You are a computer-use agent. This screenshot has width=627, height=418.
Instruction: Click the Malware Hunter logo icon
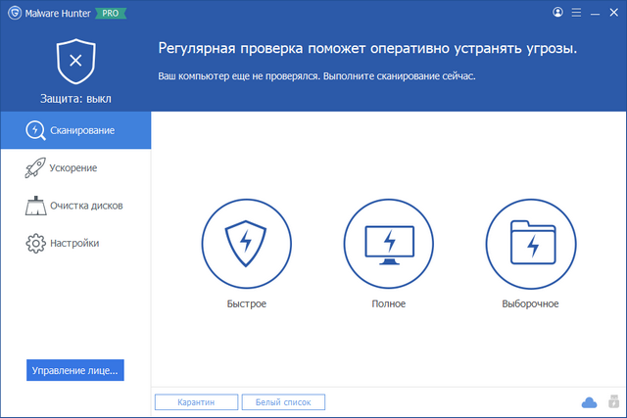(x=11, y=12)
